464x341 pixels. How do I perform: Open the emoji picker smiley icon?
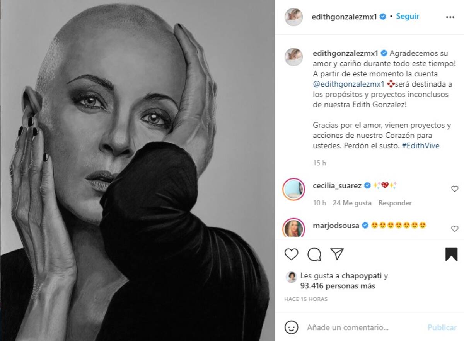click(291, 327)
